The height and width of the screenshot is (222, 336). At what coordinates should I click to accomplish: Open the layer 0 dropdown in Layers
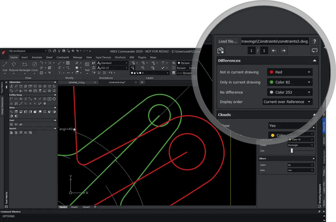pos(149,73)
